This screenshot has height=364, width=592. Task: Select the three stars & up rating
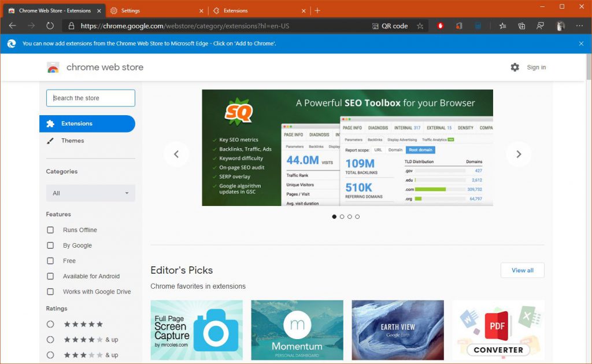(x=50, y=355)
